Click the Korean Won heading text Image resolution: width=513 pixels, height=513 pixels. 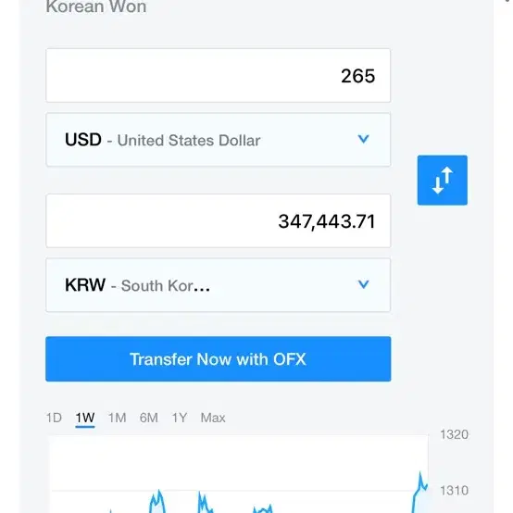pos(96,6)
